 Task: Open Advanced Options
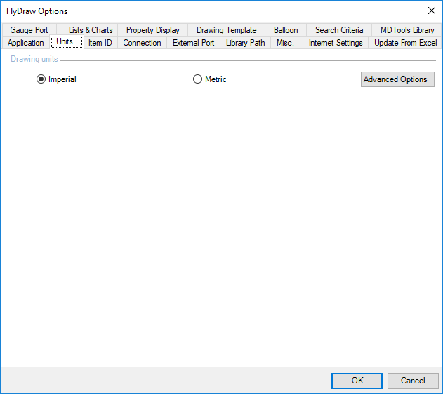click(397, 79)
